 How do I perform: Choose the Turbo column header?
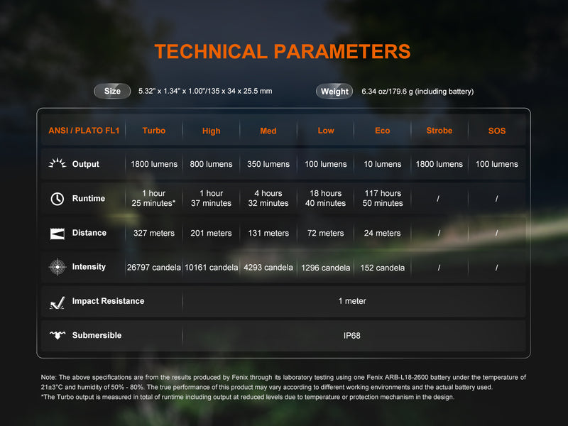coord(154,131)
